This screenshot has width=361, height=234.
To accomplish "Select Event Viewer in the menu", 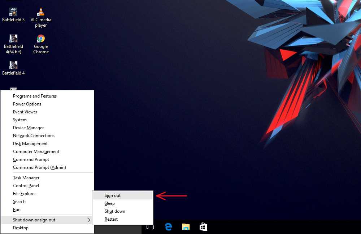I will [x=47, y=112].
